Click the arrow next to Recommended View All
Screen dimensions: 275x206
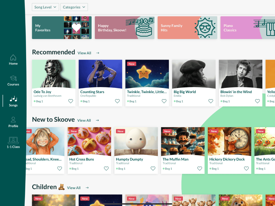[x=98, y=53]
